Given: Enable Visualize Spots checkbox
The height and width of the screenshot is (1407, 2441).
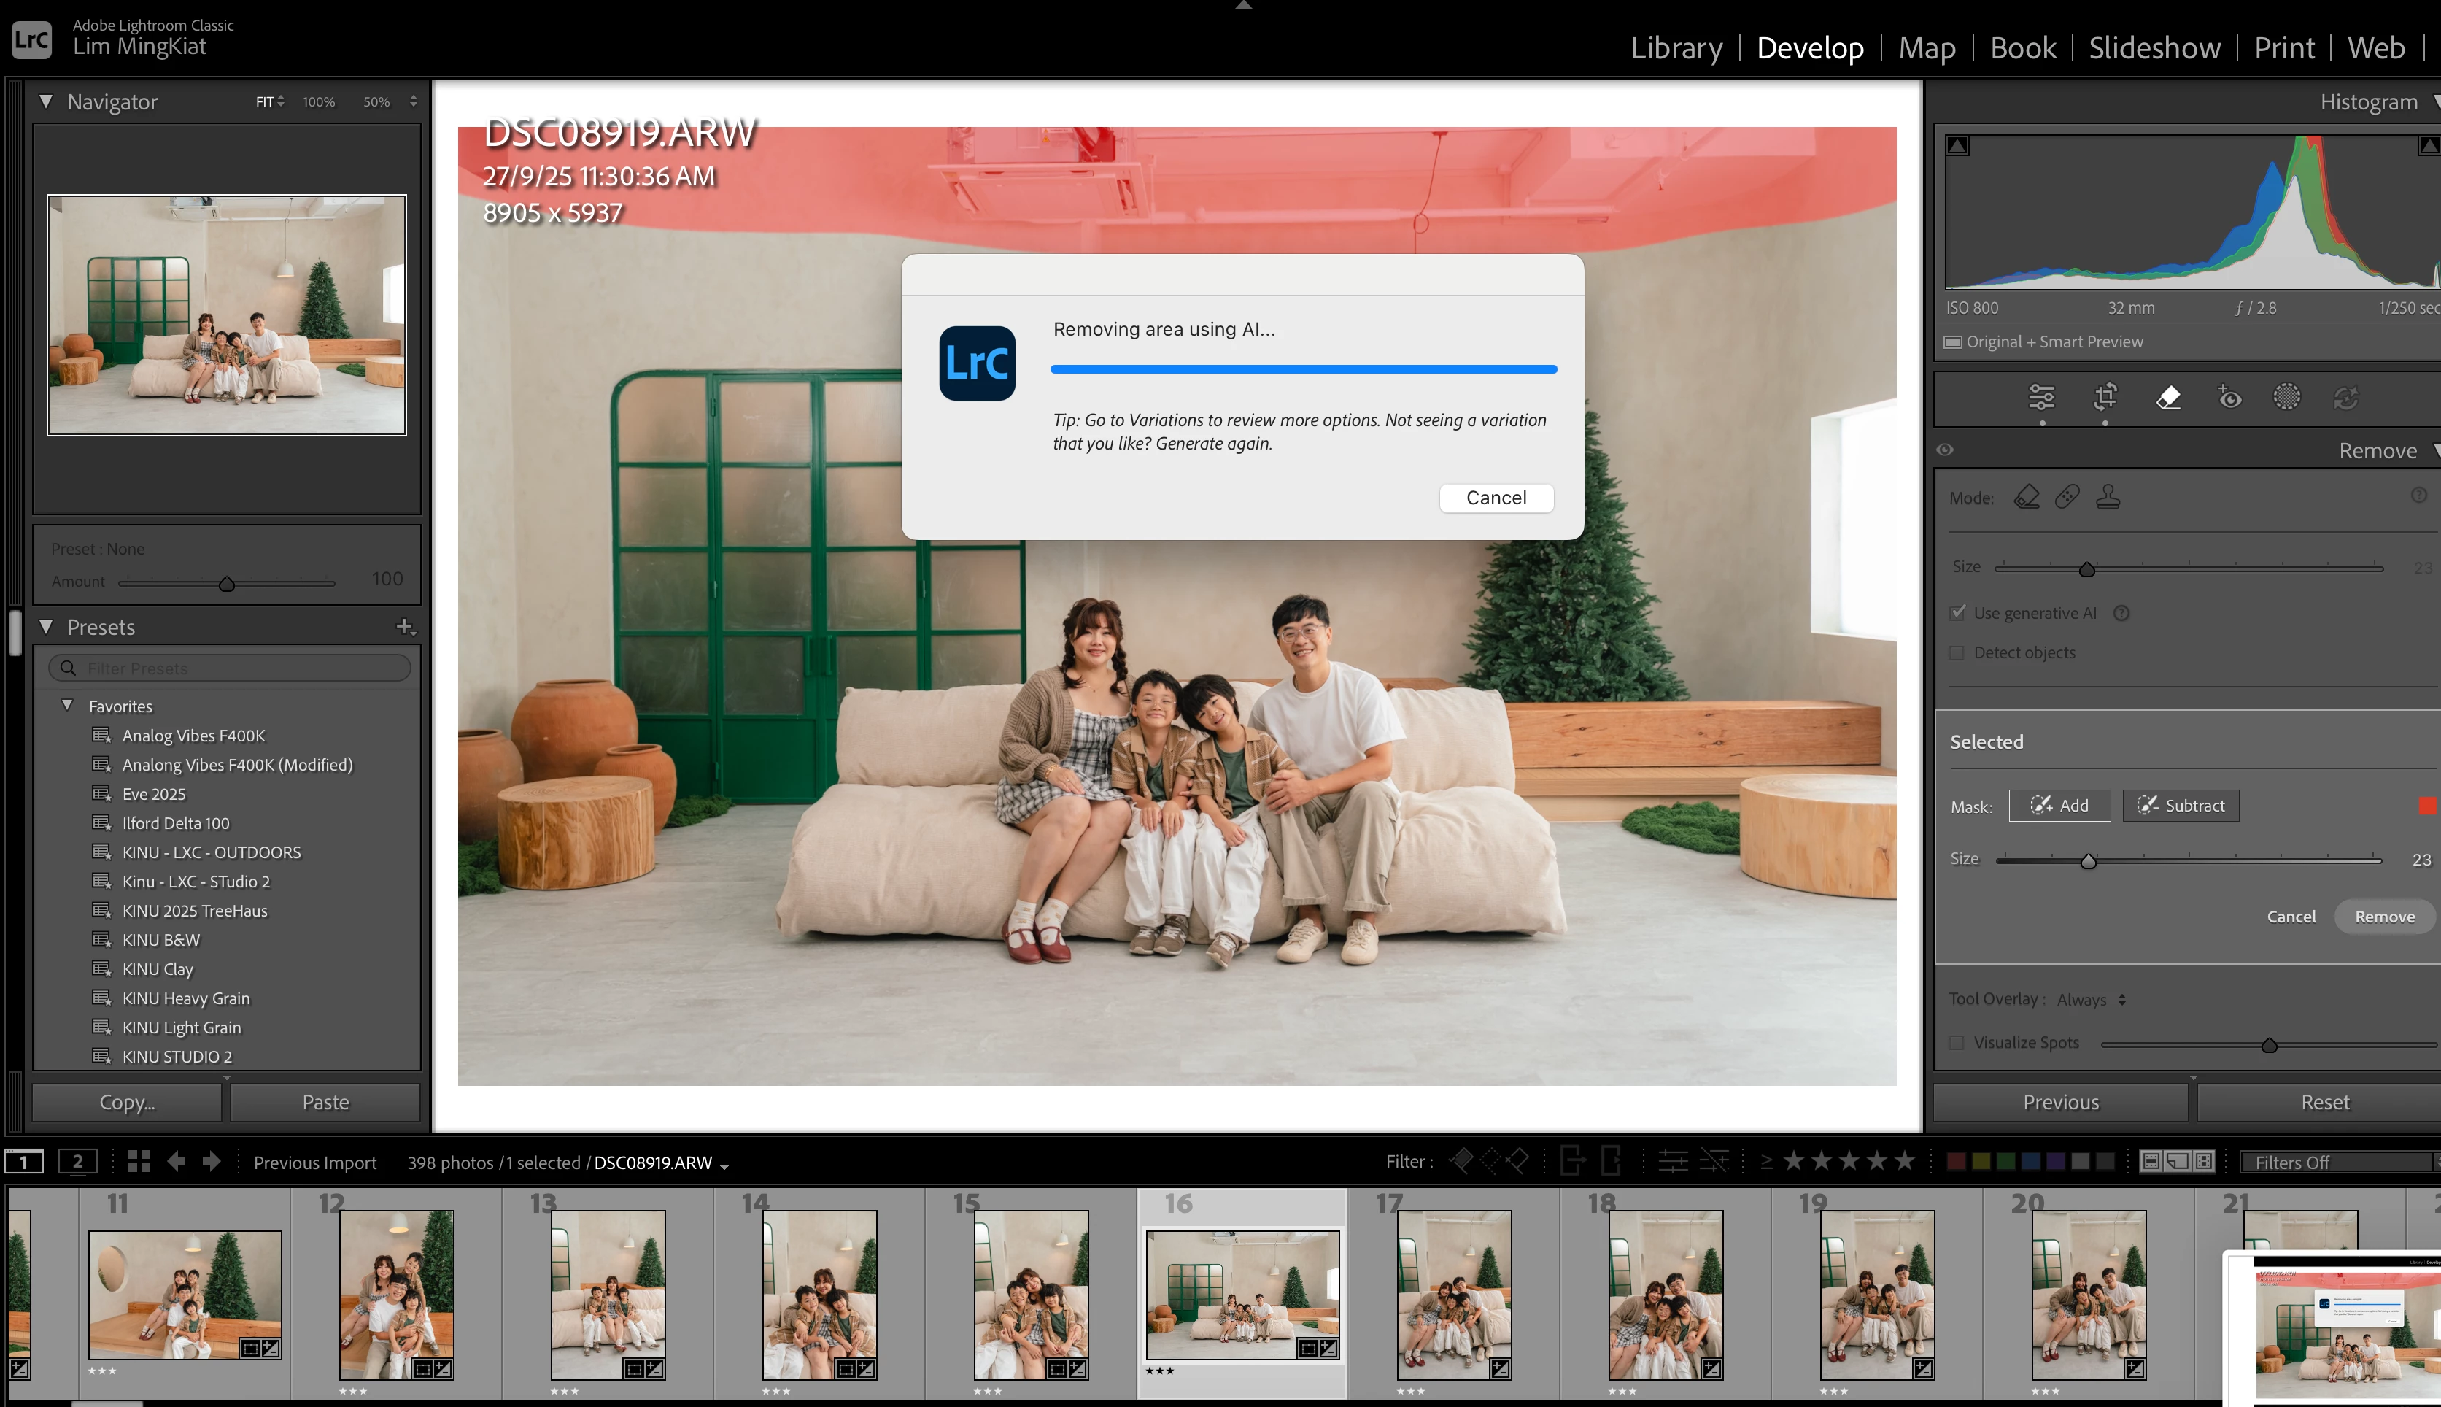Looking at the screenshot, I should [1957, 1043].
